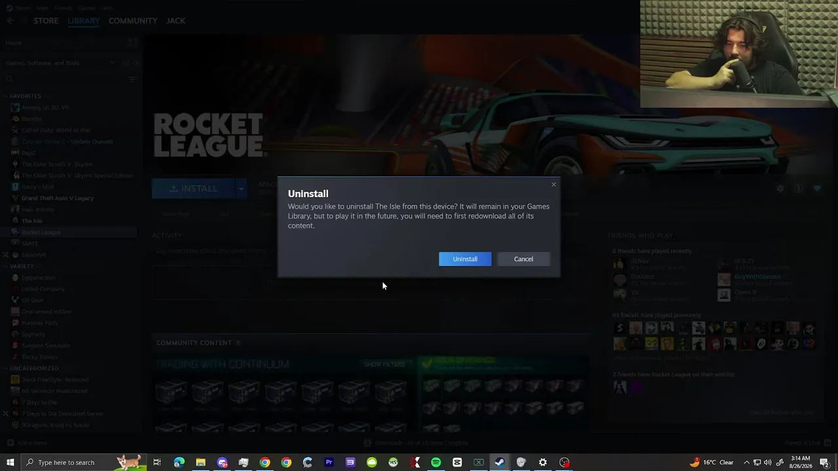
Task: Open the Steam menu in the menu bar
Action: pos(22,8)
